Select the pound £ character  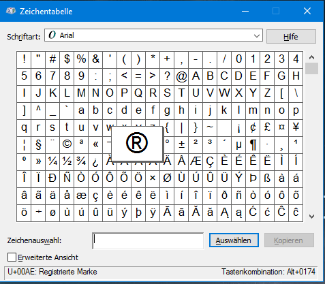point(267,128)
